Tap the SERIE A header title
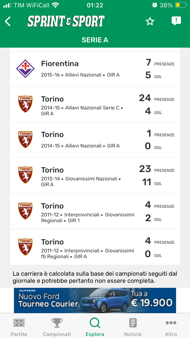 [x=95, y=40]
